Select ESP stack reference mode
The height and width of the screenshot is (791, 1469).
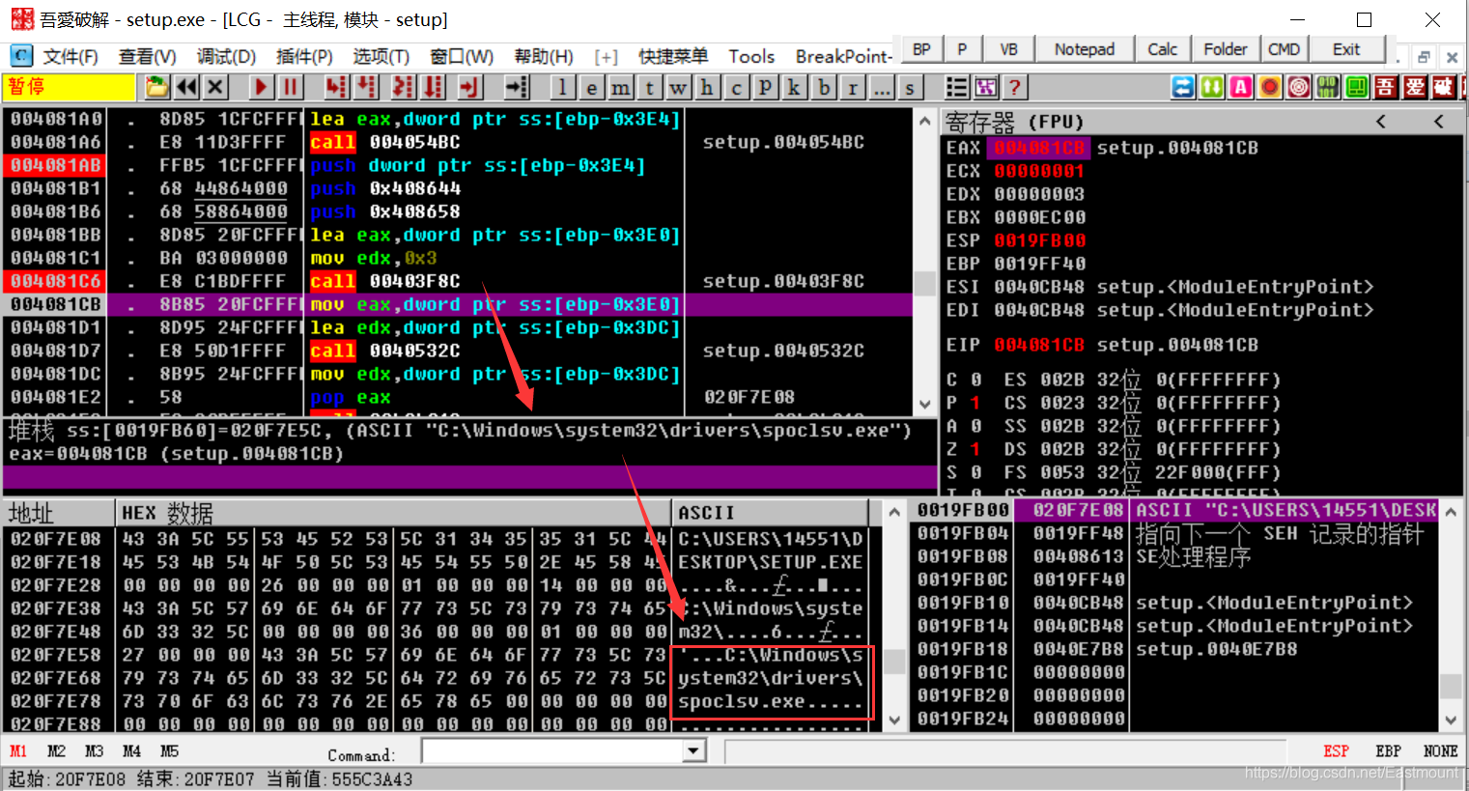[x=1336, y=751]
